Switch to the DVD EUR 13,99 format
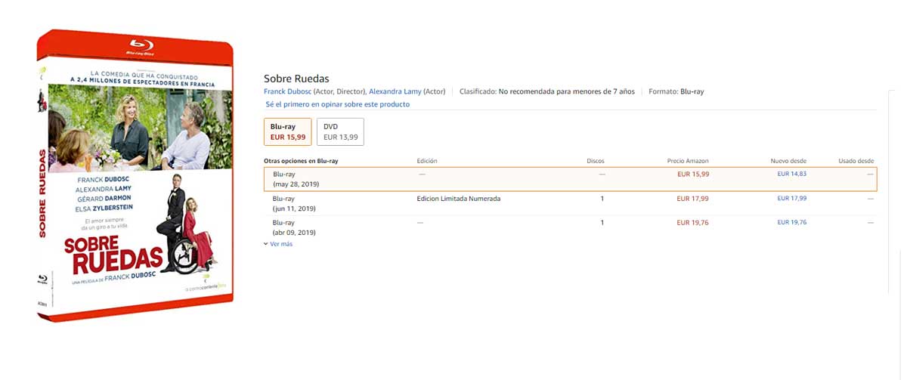This screenshot has height=380, width=907. pyautogui.click(x=340, y=131)
